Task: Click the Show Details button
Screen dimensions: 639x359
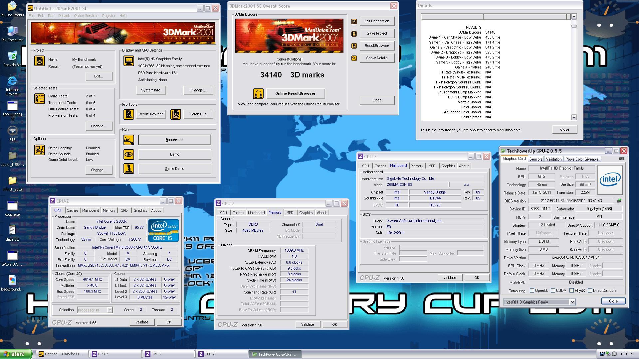Action: point(377,58)
